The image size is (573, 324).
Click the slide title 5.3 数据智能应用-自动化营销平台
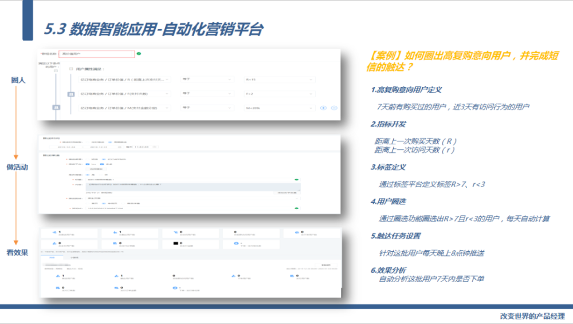tap(154, 29)
